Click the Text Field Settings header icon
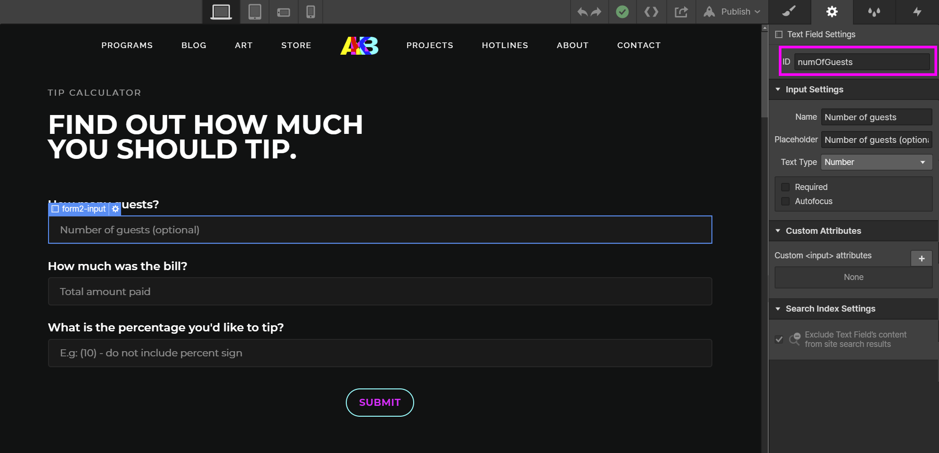Screen dimensions: 939x453 tap(779, 34)
